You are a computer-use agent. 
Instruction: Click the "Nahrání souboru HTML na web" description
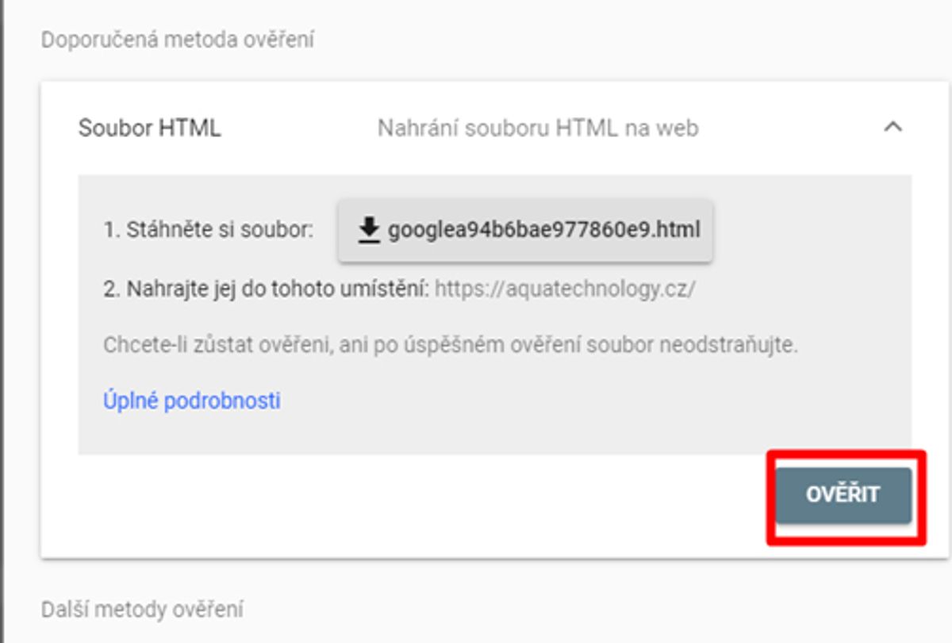(x=538, y=128)
